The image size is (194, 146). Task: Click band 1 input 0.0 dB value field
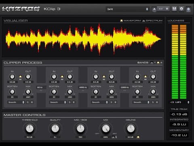point(12,82)
